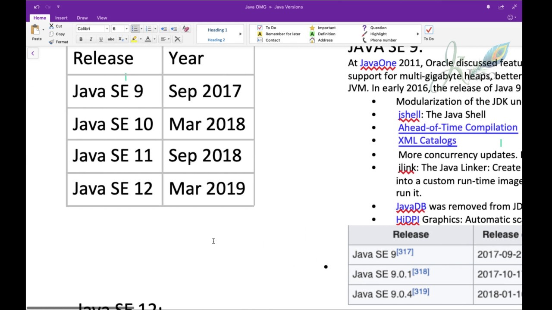Undo the last action
The image size is (552, 310).
[x=37, y=7]
